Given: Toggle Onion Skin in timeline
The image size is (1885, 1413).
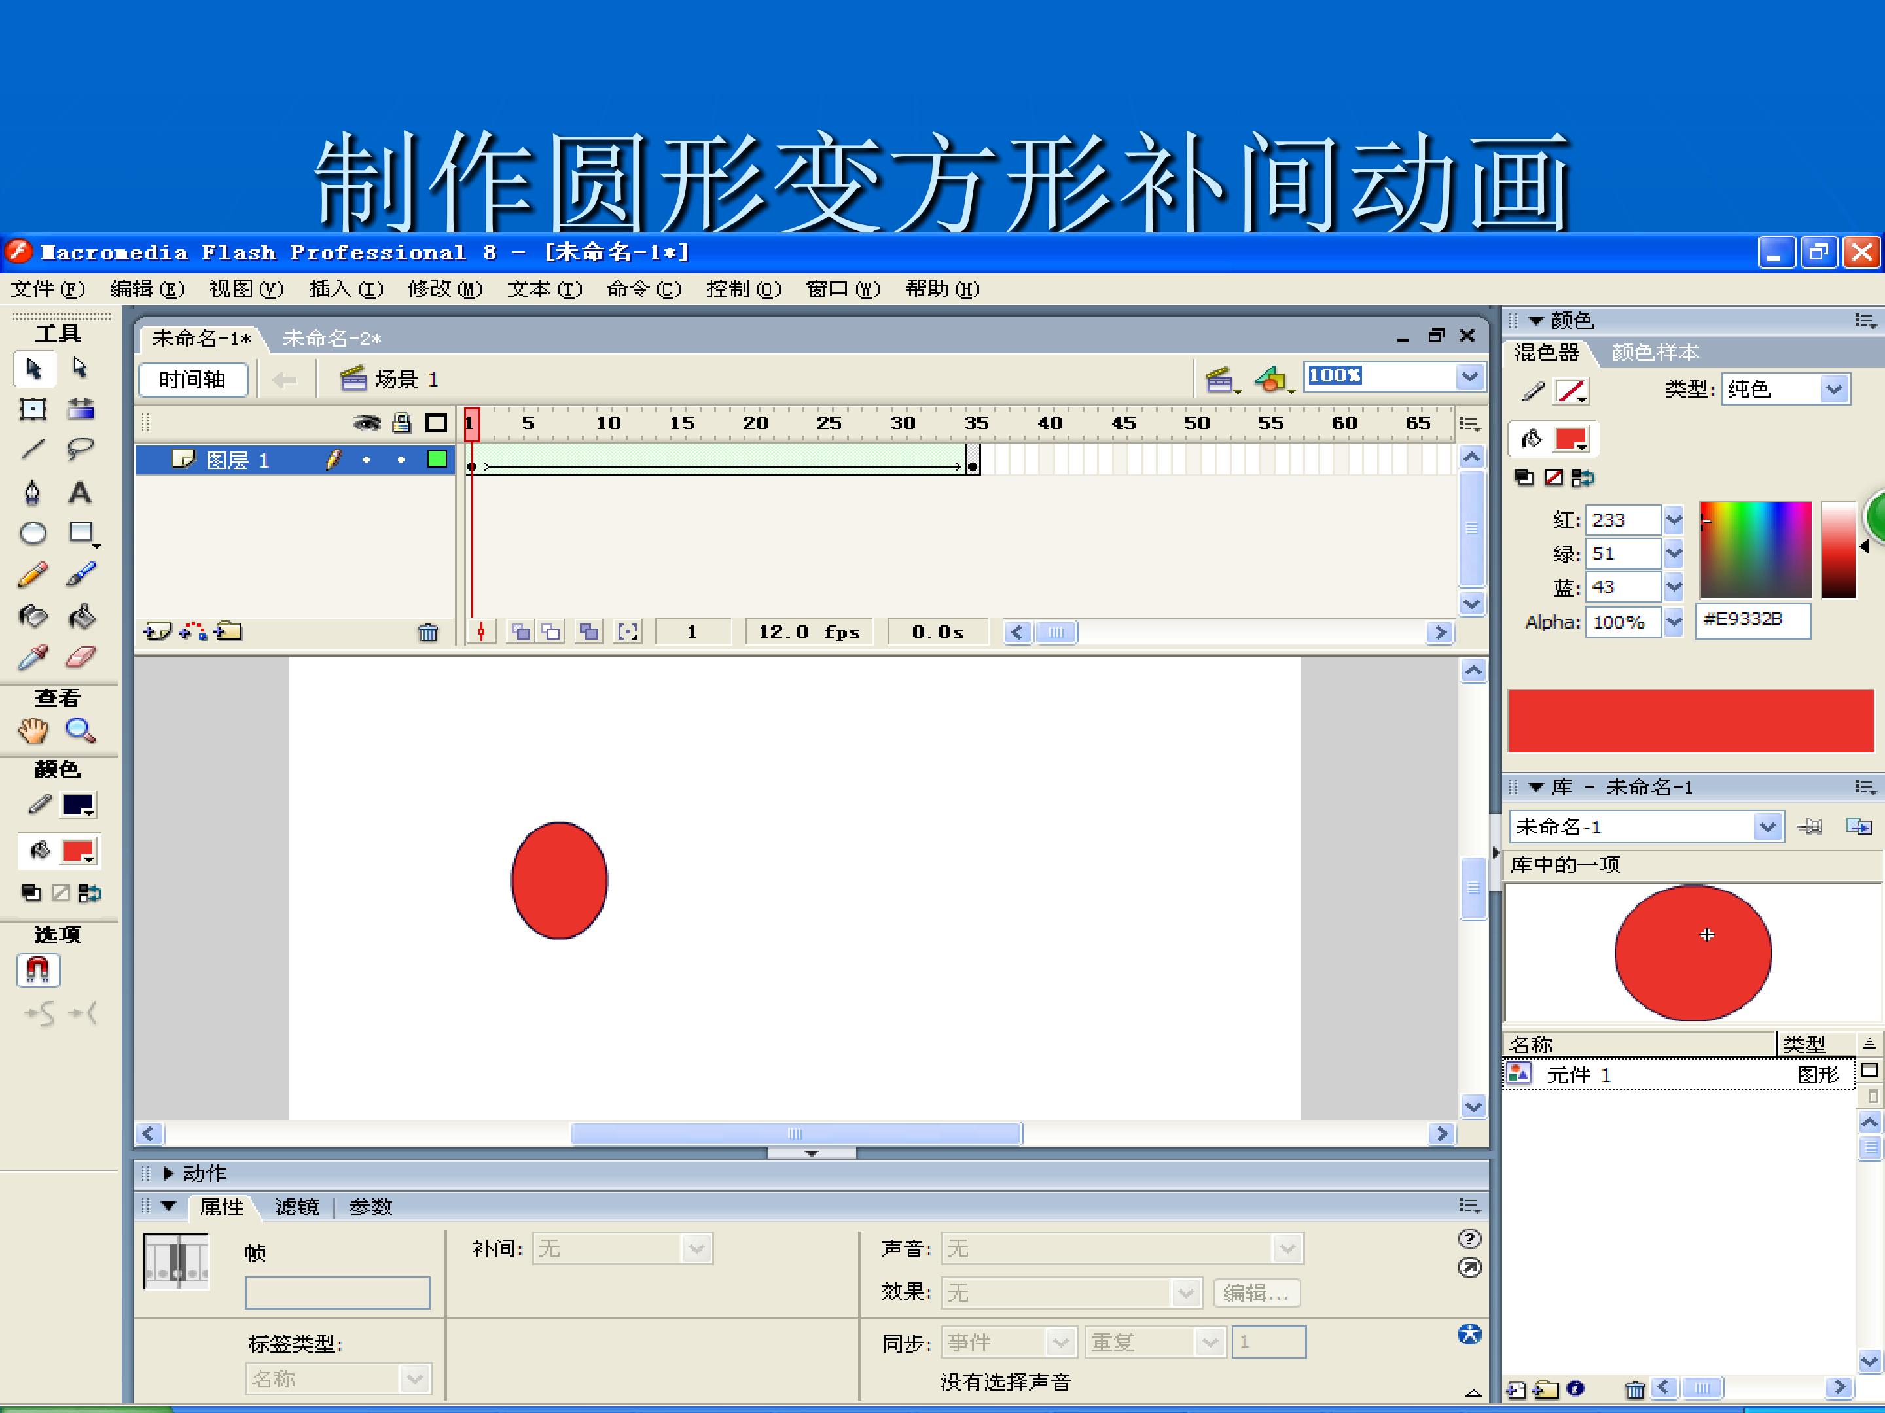Looking at the screenshot, I should coord(520,632).
